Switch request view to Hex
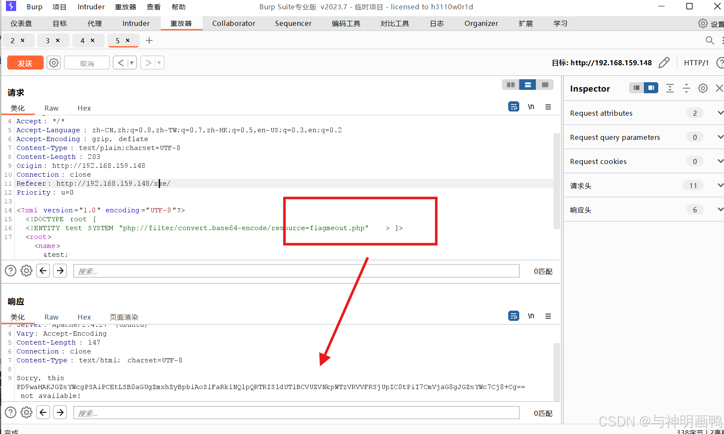 [84, 108]
